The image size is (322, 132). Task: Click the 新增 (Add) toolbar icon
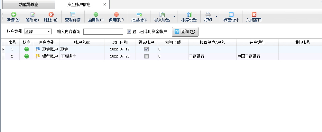(14, 15)
